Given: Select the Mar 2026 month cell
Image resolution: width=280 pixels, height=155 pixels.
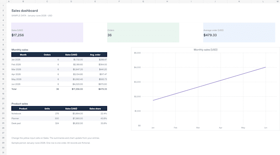Looking at the screenshot, I should pos(23,69).
